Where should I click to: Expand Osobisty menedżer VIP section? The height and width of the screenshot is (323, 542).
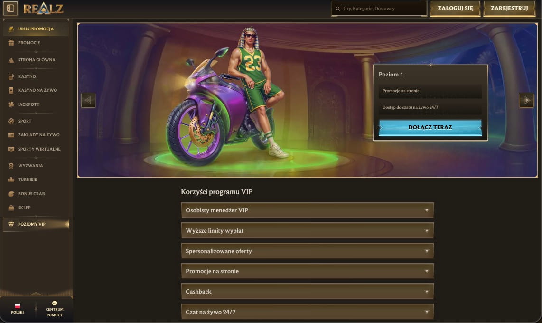(307, 210)
